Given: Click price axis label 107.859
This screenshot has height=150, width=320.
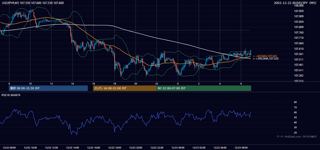Looking at the screenshot, I should pyautogui.click(x=299, y=22).
